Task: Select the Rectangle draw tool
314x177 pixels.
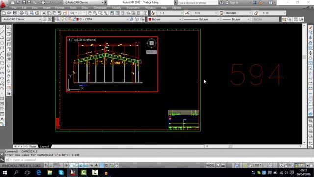Action: (2, 48)
